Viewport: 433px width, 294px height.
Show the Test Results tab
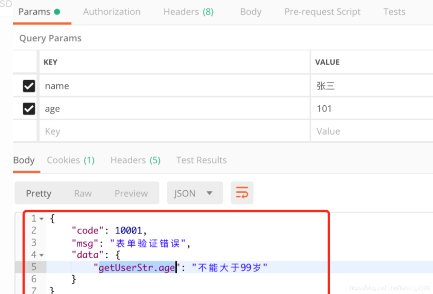[x=201, y=160]
